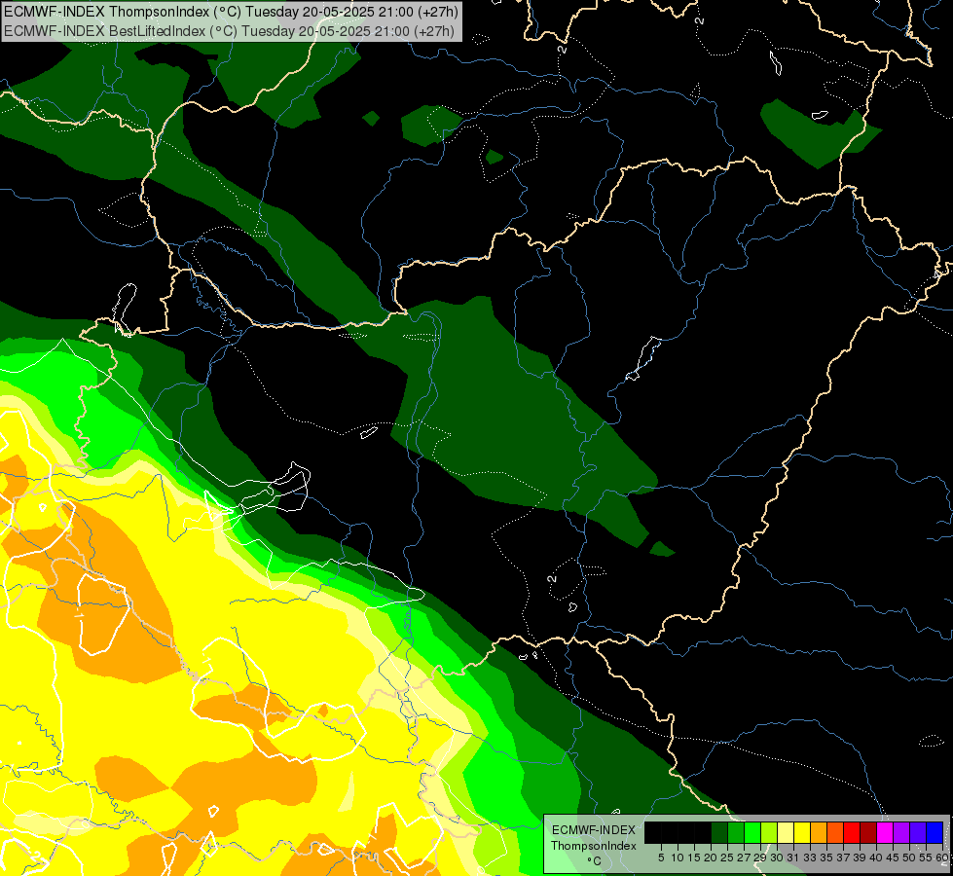
Task: Click the legend tick label 20
Action: [x=711, y=858]
